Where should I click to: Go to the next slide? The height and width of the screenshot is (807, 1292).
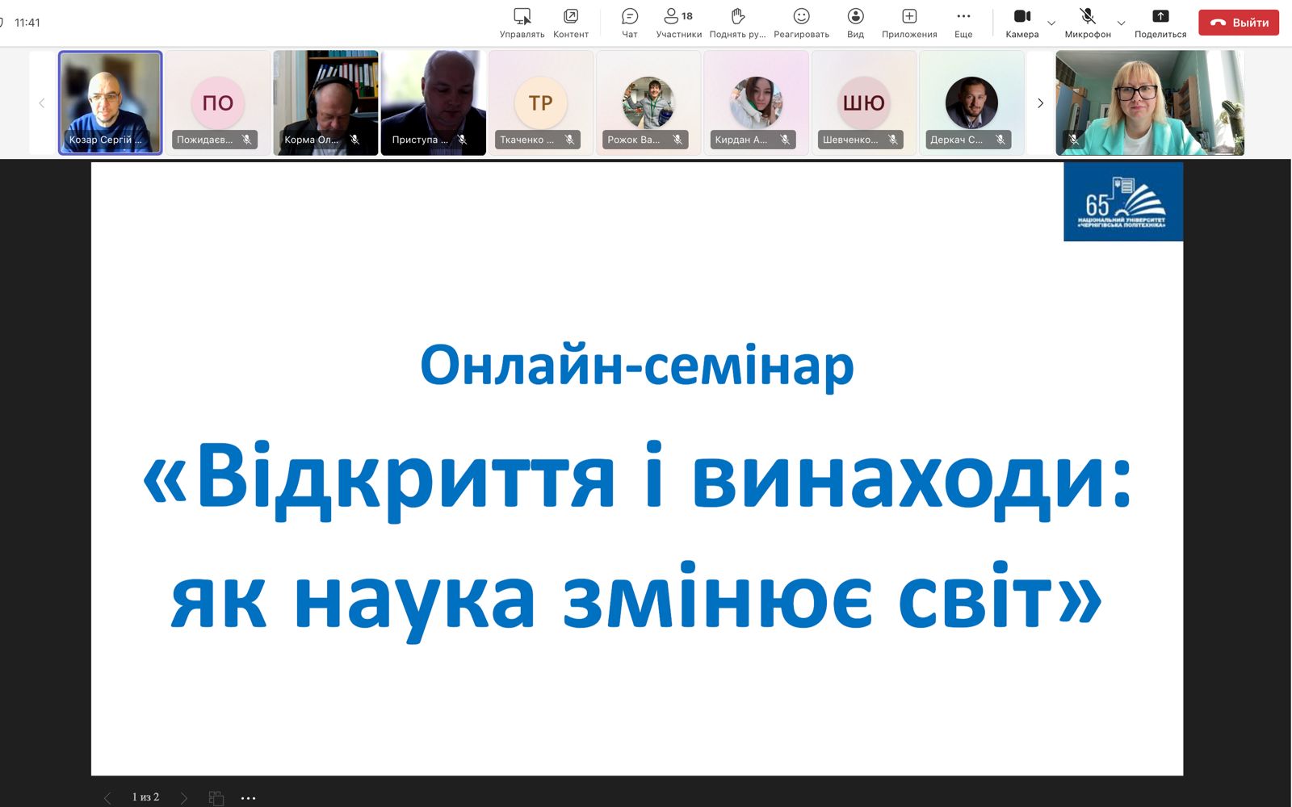coord(184,797)
